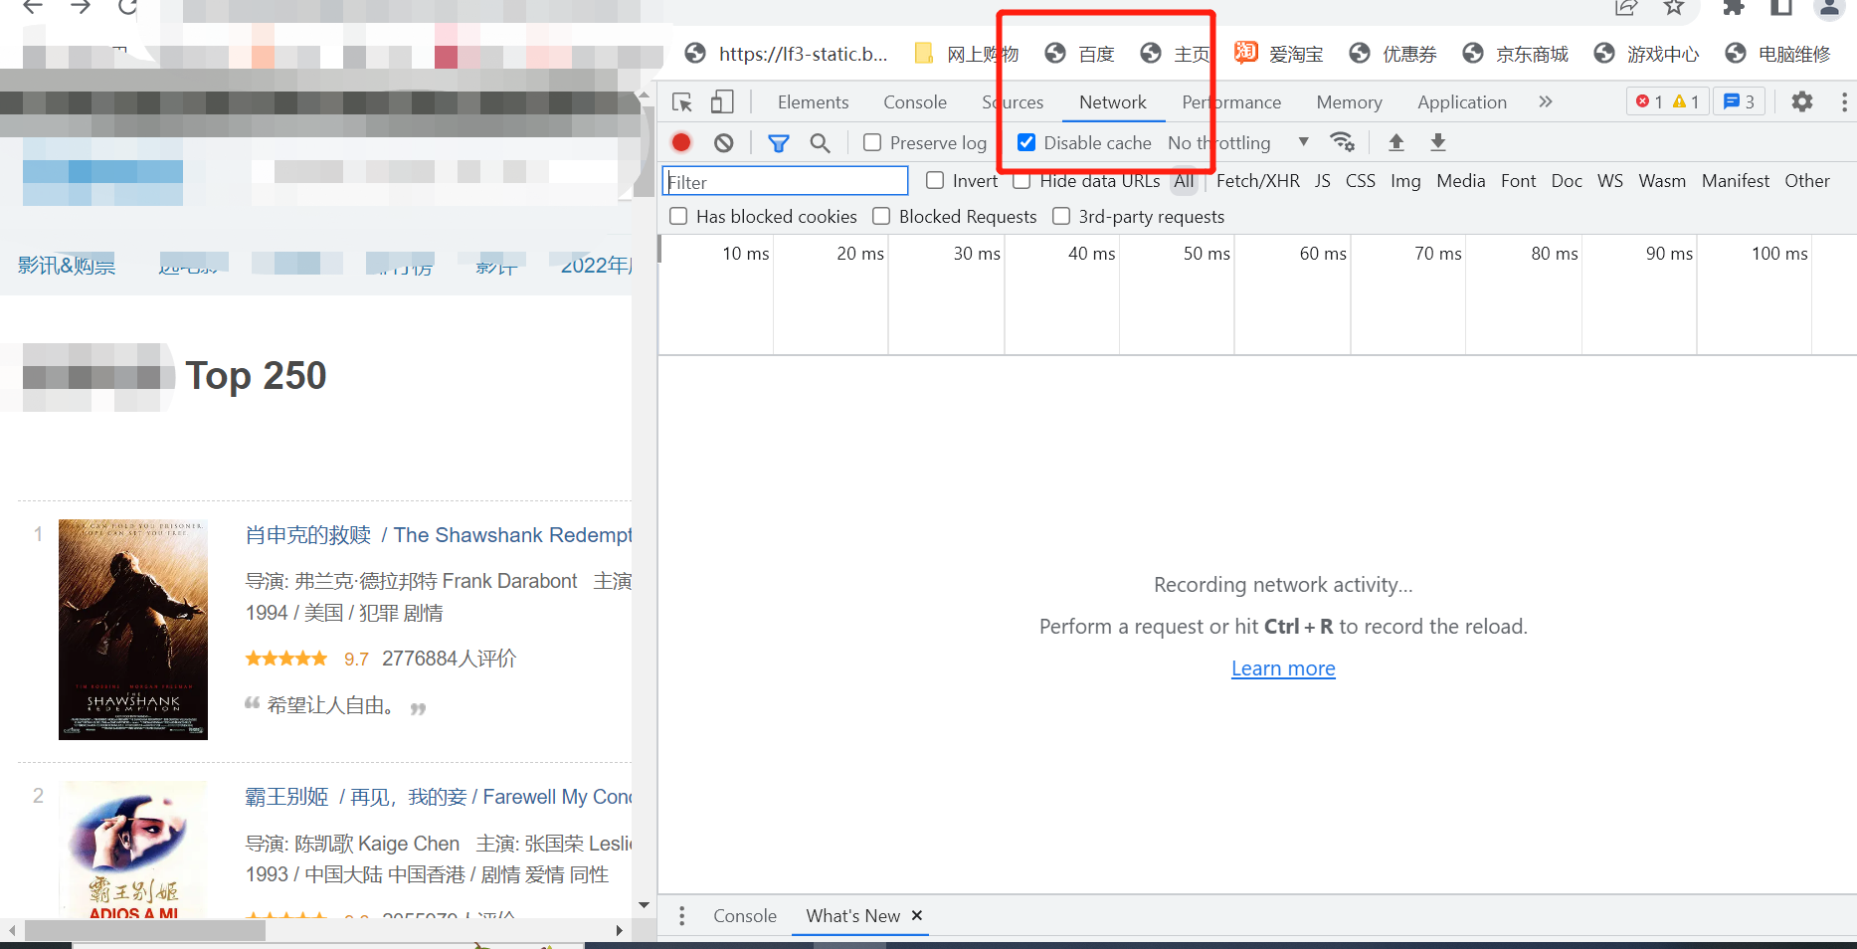Viewport: 1857px width, 949px height.
Task: Select the Network tab
Action: 1113,102
